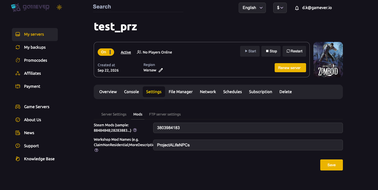Switch to the Subscription tab
This screenshot has height=190, width=378.
click(x=260, y=92)
